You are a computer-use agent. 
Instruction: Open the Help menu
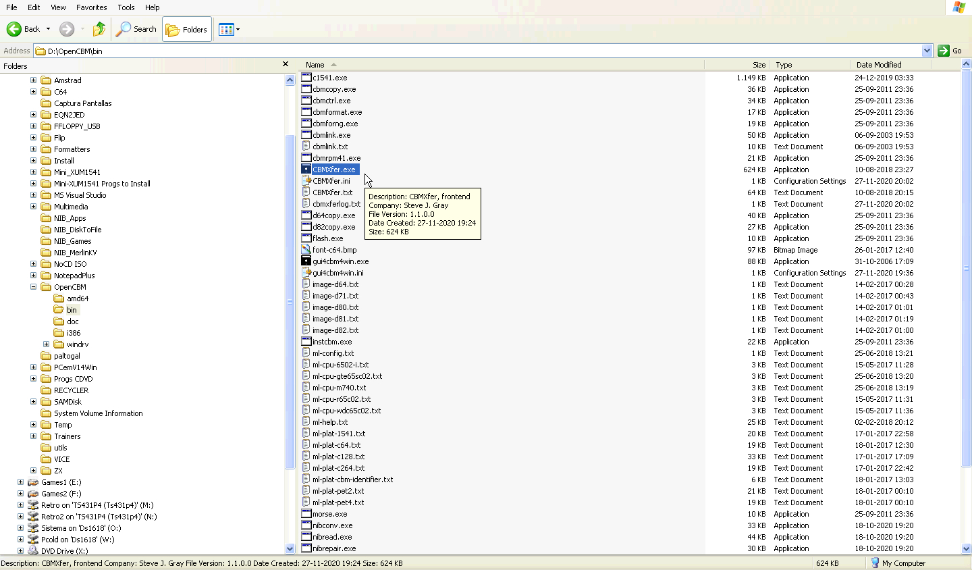pyautogui.click(x=153, y=7)
